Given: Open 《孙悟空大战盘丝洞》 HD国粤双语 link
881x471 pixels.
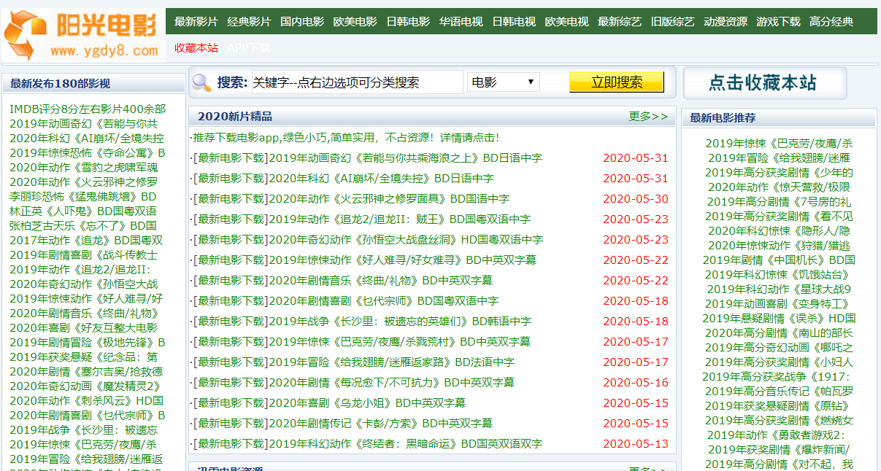Looking at the screenshot, I should click(406, 239).
